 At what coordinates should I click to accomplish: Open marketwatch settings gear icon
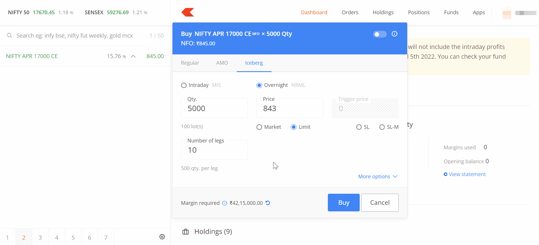coord(162,237)
